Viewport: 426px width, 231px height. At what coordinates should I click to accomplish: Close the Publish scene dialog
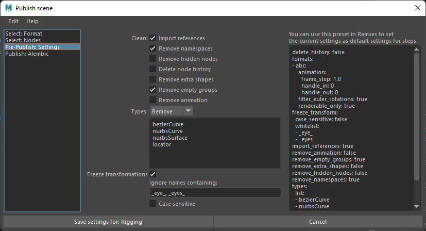point(417,8)
